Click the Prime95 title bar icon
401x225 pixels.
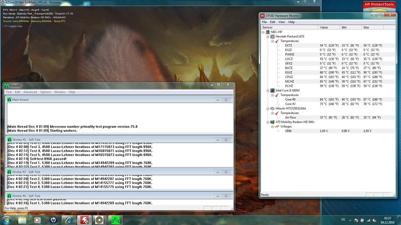tap(6, 85)
